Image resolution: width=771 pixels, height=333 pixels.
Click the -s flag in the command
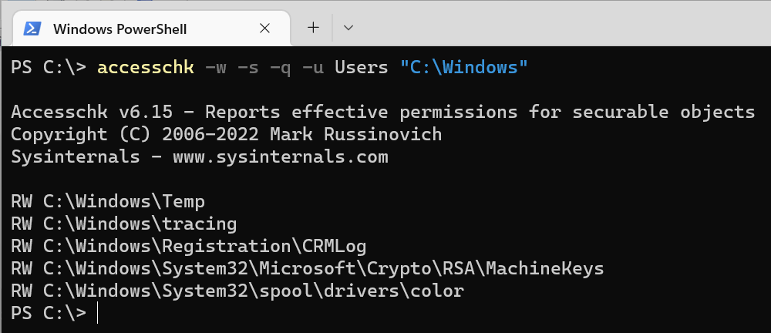pos(248,68)
